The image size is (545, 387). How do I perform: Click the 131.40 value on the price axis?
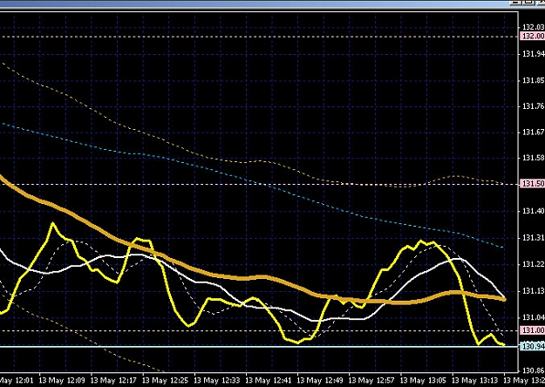coord(534,211)
